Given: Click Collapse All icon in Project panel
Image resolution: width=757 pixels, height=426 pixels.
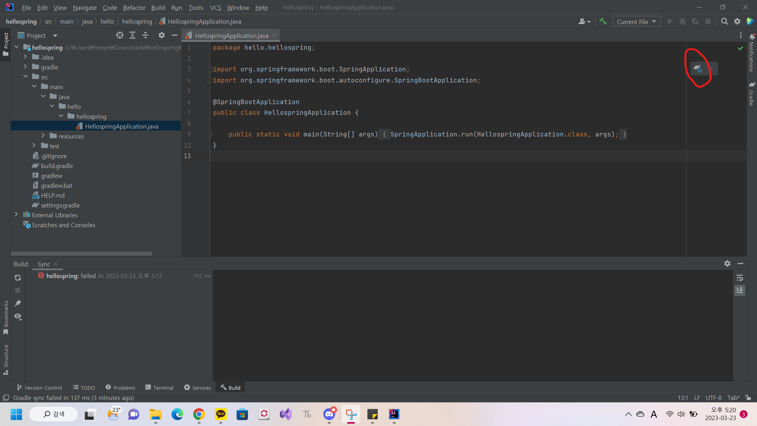Looking at the screenshot, I should [x=145, y=35].
